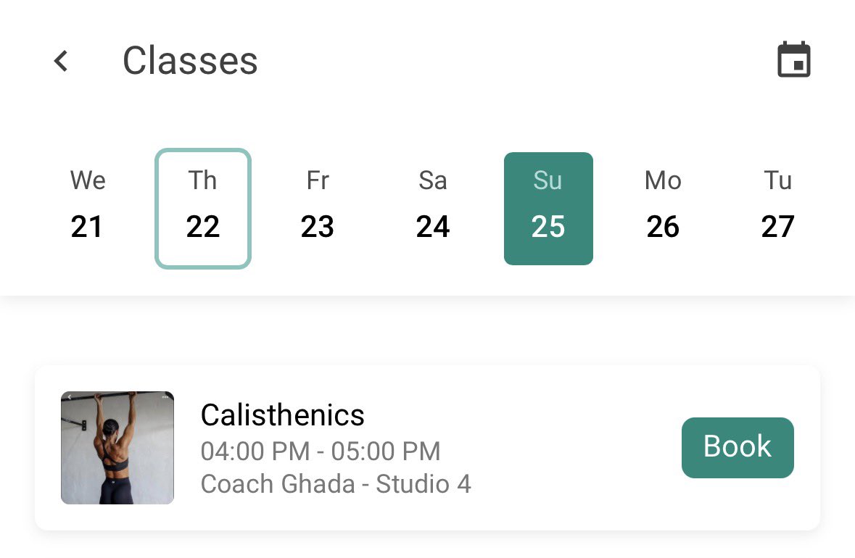Click the Classes page heading
The image size is (855, 558).
click(x=190, y=60)
